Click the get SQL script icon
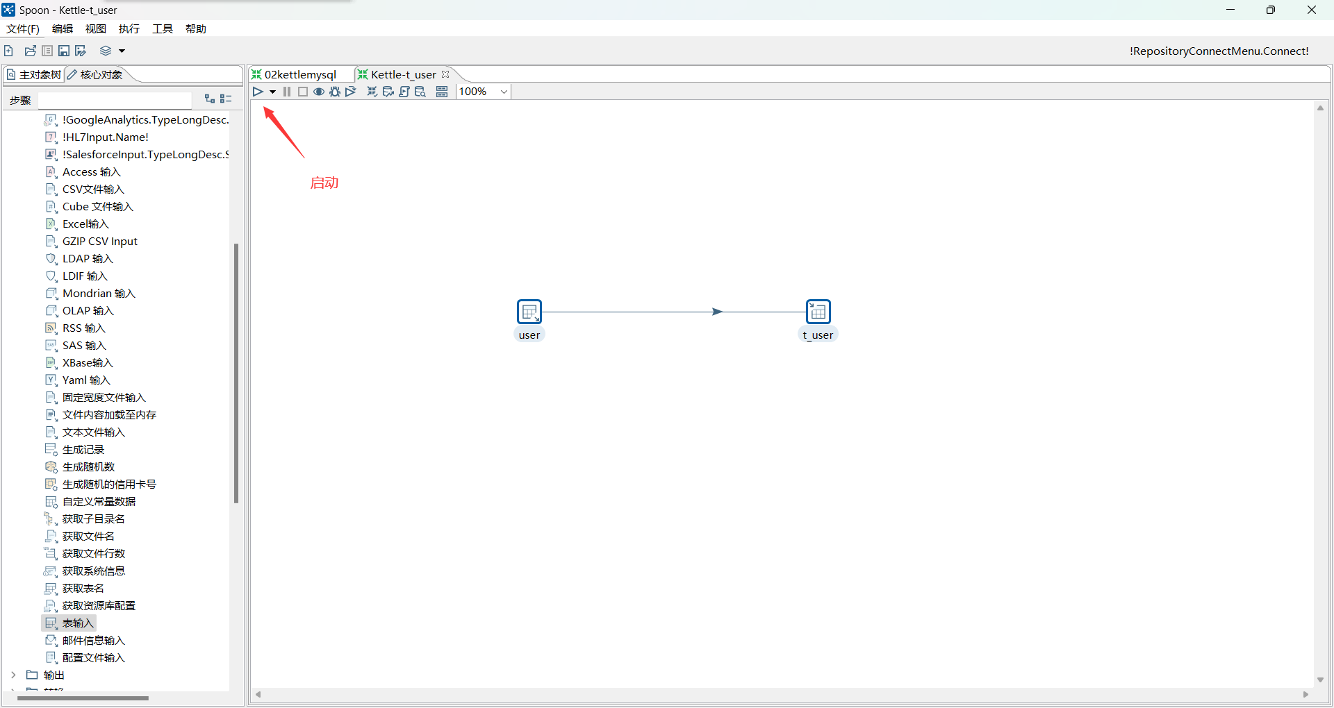This screenshot has width=1334, height=708. click(x=404, y=92)
